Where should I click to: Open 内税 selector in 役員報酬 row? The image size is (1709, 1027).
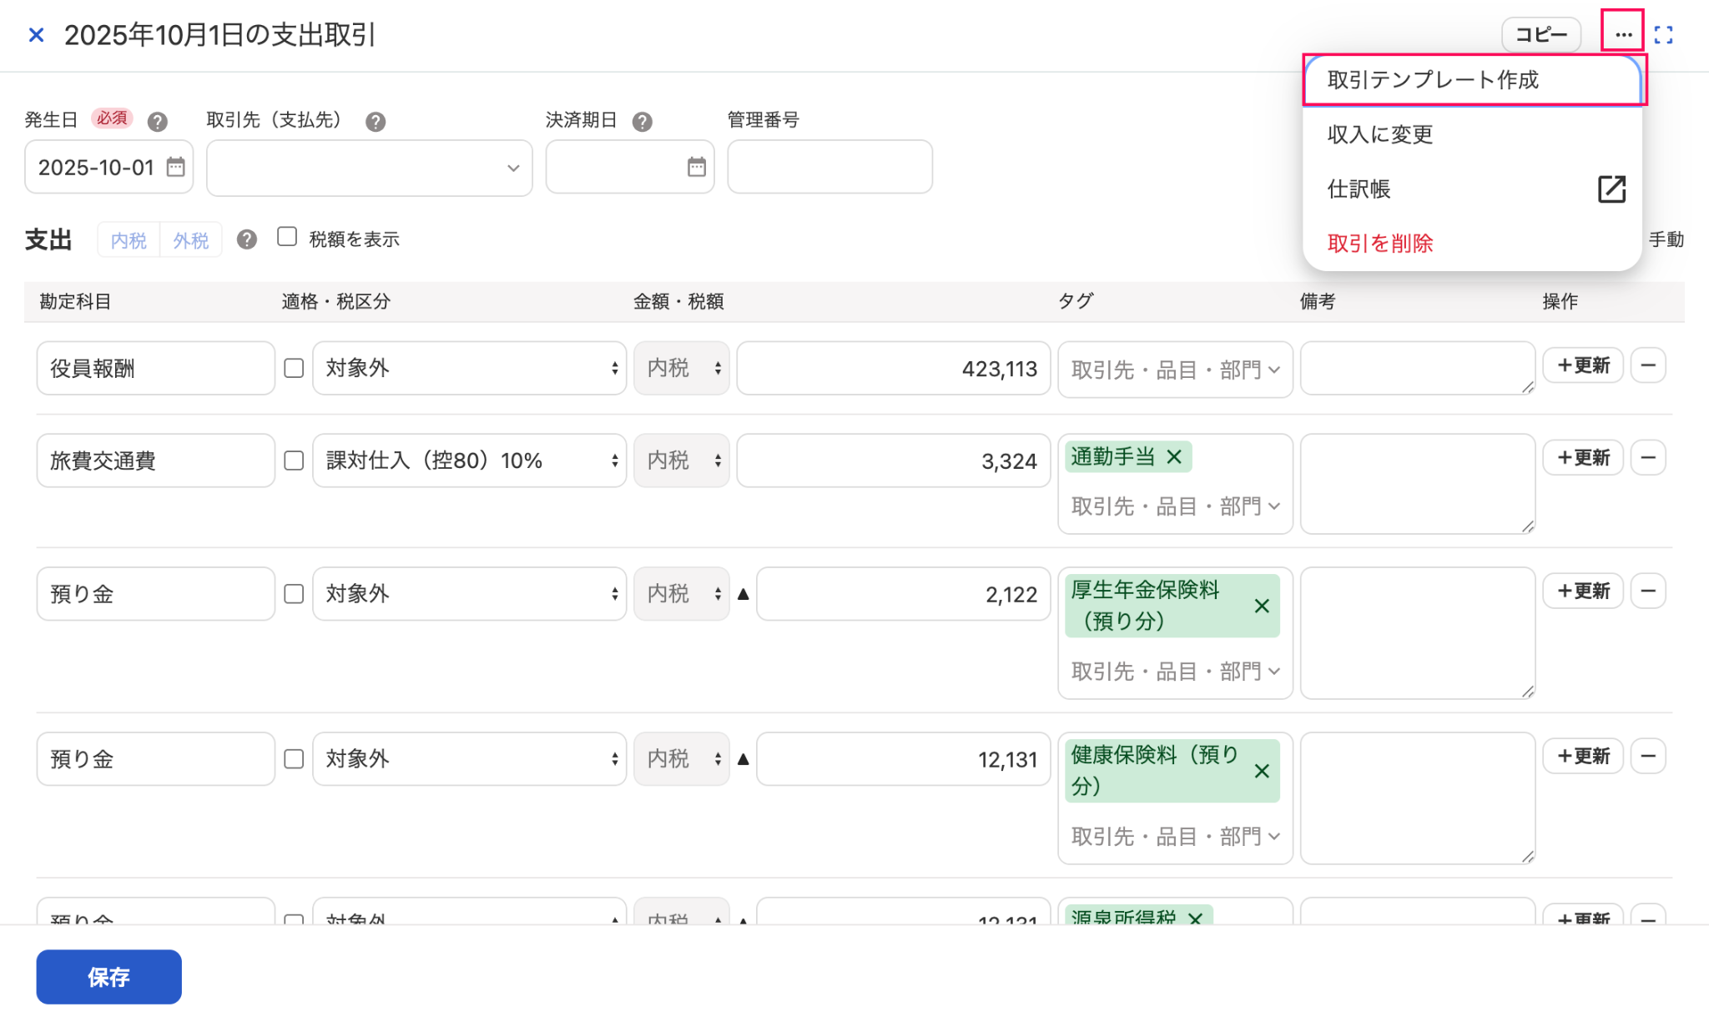click(682, 368)
